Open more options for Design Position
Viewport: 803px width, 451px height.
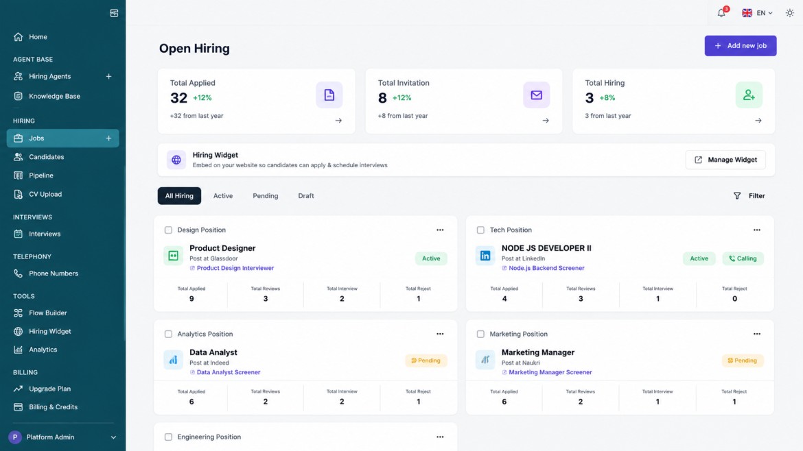point(440,230)
